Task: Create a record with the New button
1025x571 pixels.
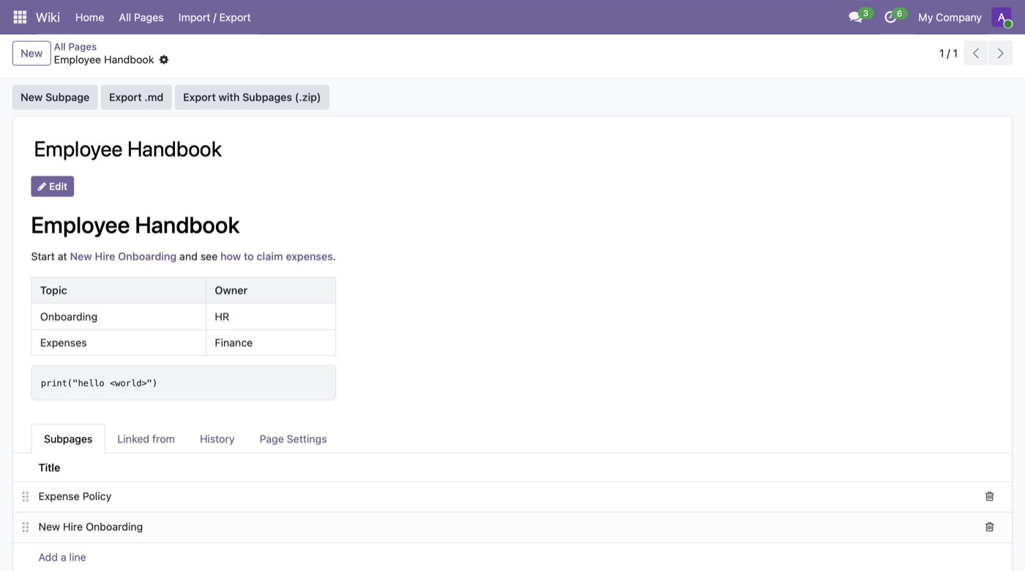Action: [x=31, y=53]
